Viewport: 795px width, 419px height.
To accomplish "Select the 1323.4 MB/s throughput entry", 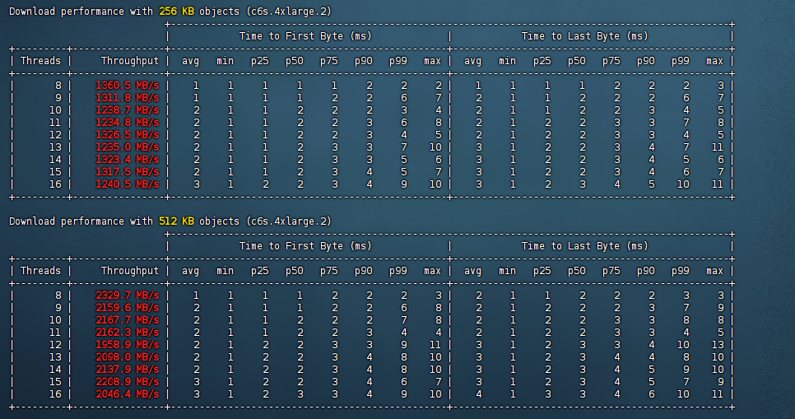I will click(x=128, y=160).
